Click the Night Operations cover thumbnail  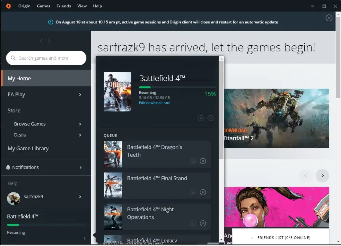coord(113,217)
